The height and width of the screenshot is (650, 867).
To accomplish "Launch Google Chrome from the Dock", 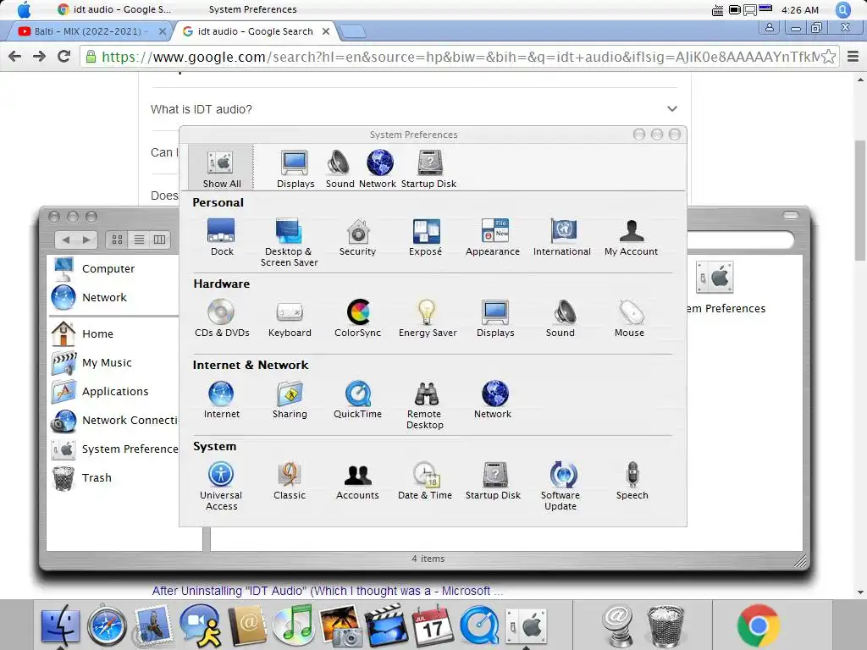I will coord(758,625).
